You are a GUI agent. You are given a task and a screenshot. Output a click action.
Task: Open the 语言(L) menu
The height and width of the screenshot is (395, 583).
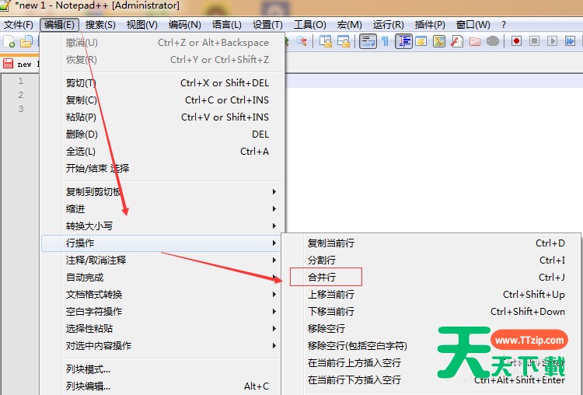226,25
